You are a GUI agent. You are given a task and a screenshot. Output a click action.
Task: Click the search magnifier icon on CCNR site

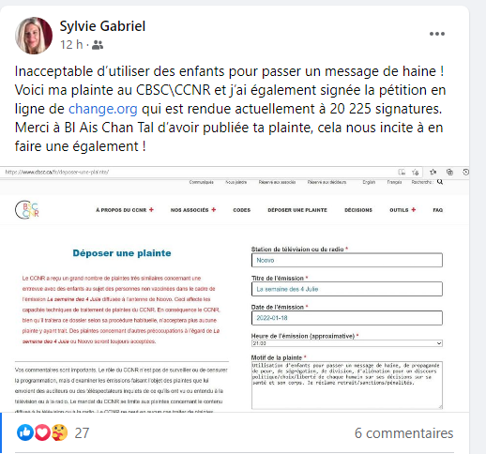coord(440,182)
